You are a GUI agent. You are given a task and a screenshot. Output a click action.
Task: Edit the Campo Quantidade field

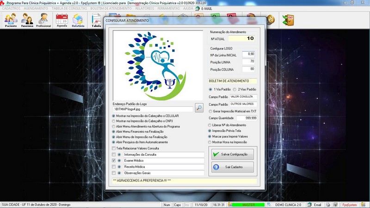pos(247,118)
